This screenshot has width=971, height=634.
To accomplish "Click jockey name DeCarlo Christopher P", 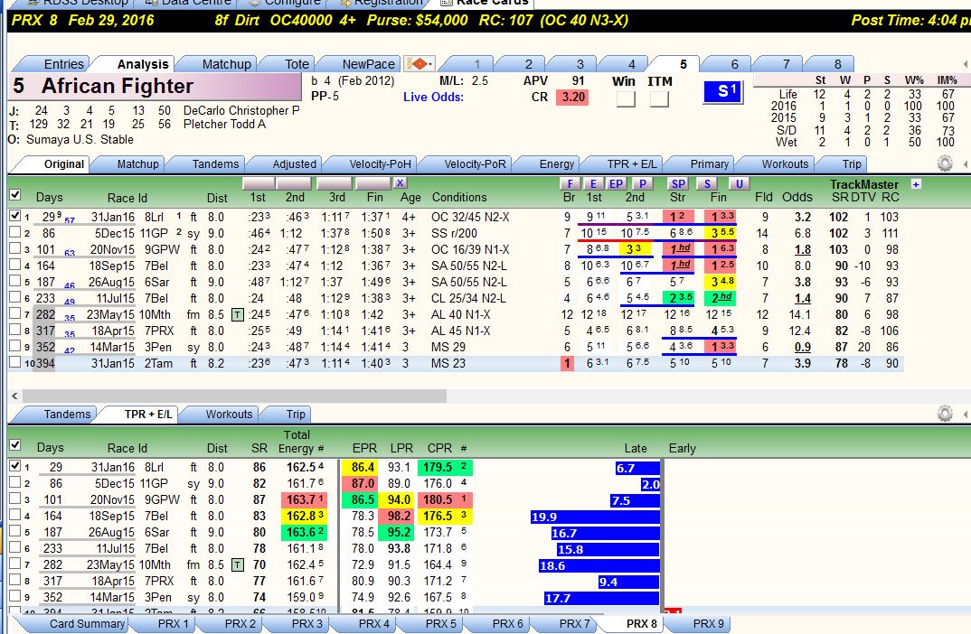I will click(x=241, y=110).
